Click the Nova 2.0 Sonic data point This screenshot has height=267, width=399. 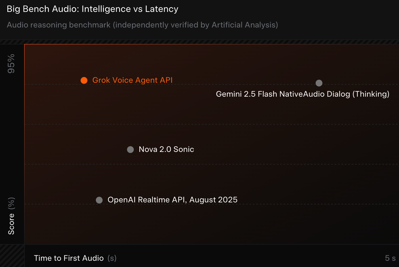pos(130,150)
